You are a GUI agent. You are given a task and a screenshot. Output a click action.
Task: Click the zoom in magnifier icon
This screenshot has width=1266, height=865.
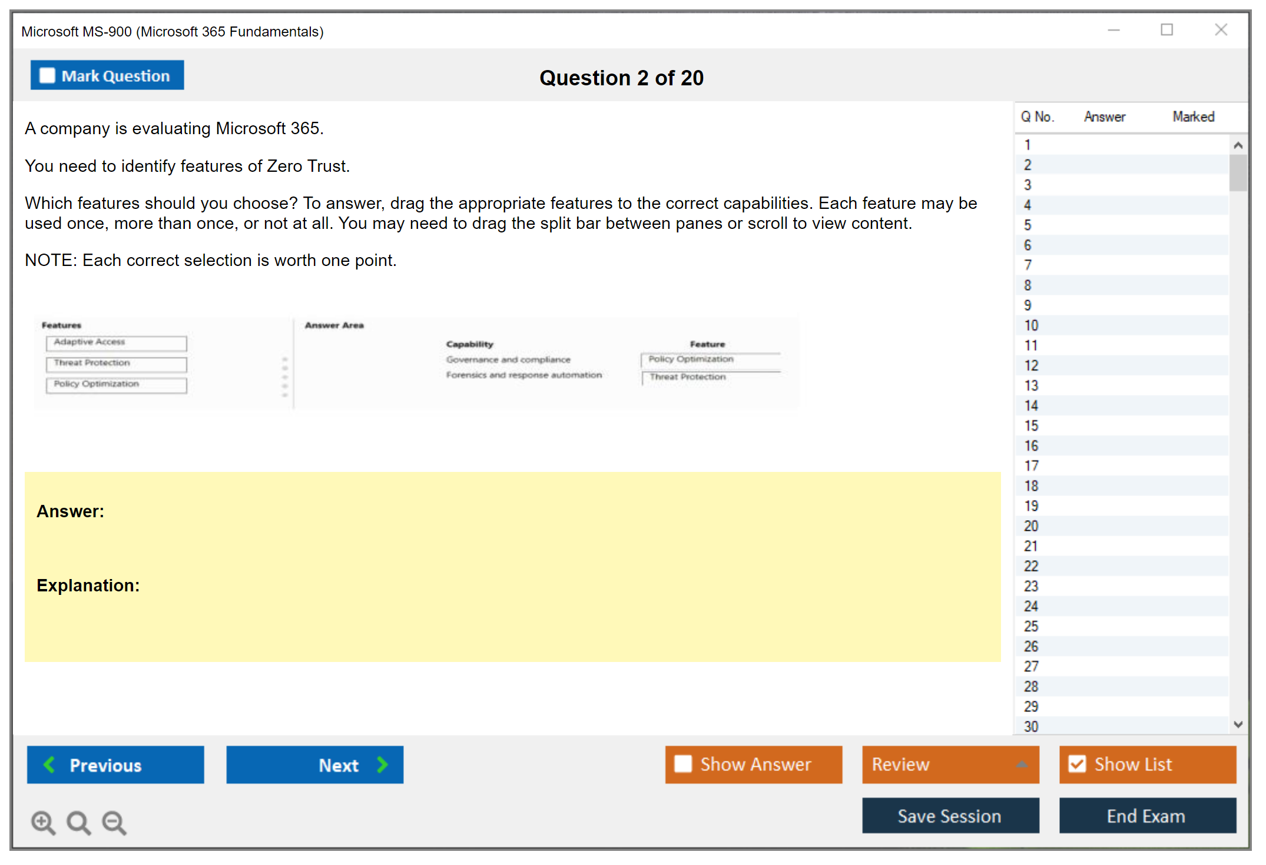(43, 822)
